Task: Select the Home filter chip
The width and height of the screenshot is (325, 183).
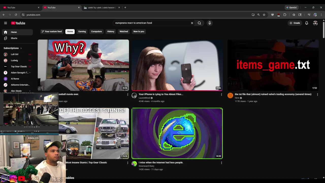Action: tap(70, 32)
